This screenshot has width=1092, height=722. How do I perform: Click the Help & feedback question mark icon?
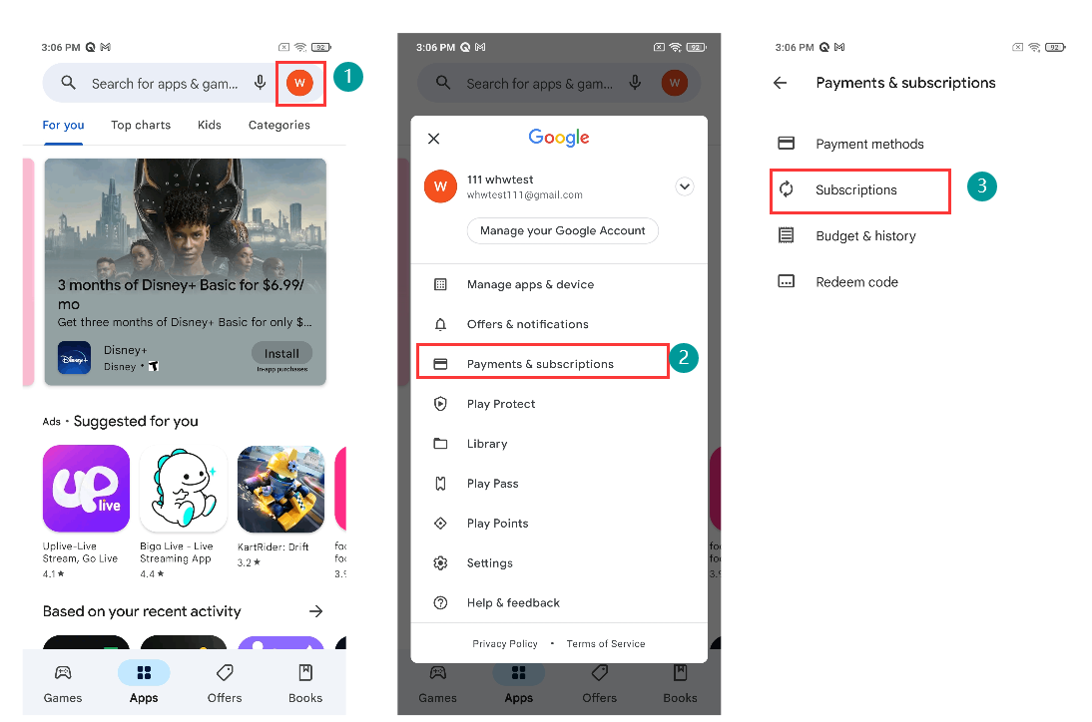pyautogui.click(x=441, y=602)
